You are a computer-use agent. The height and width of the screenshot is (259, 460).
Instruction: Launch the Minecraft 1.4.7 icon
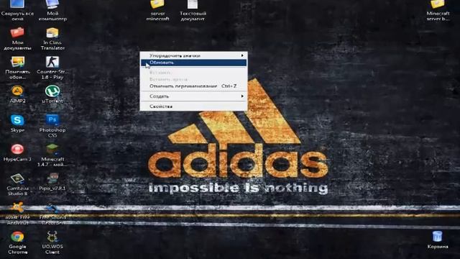click(52, 149)
